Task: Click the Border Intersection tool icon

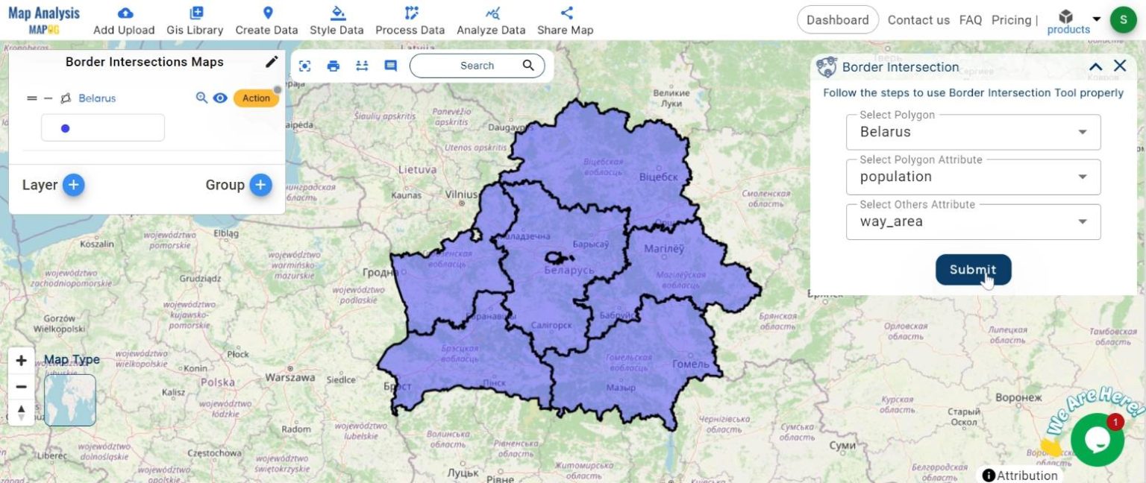Action: click(x=826, y=67)
